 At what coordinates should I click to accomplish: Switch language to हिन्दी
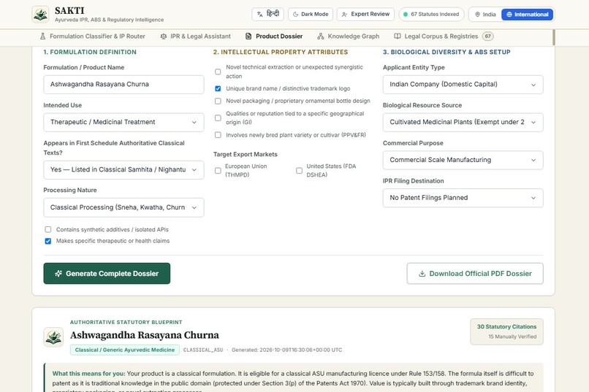pyautogui.click(x=268, y=15)
